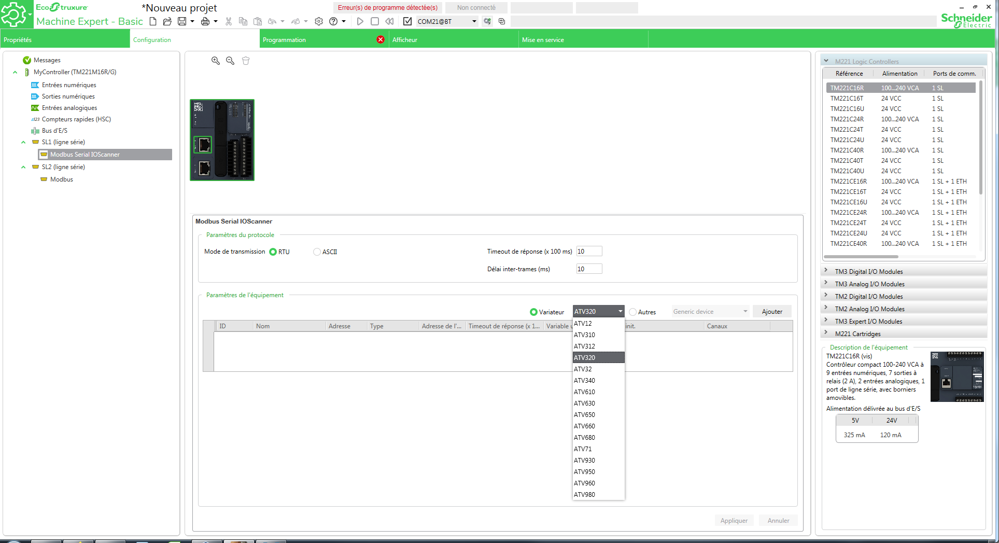Open an existing project with folder icon
The width and height of the screenshot is (999, 543).
167,21
